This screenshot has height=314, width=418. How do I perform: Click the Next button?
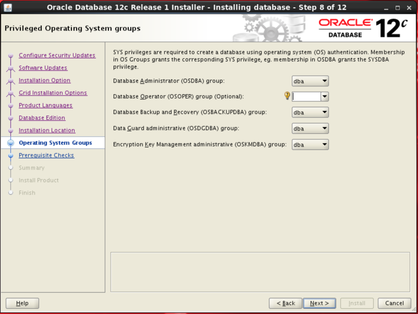point(319,303)
